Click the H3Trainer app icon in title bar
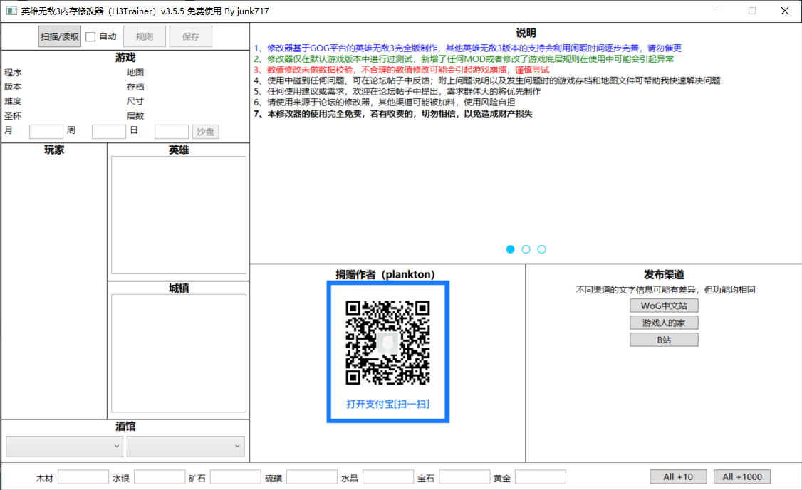This screenshot has width=802, height=490. click(11, 11)
